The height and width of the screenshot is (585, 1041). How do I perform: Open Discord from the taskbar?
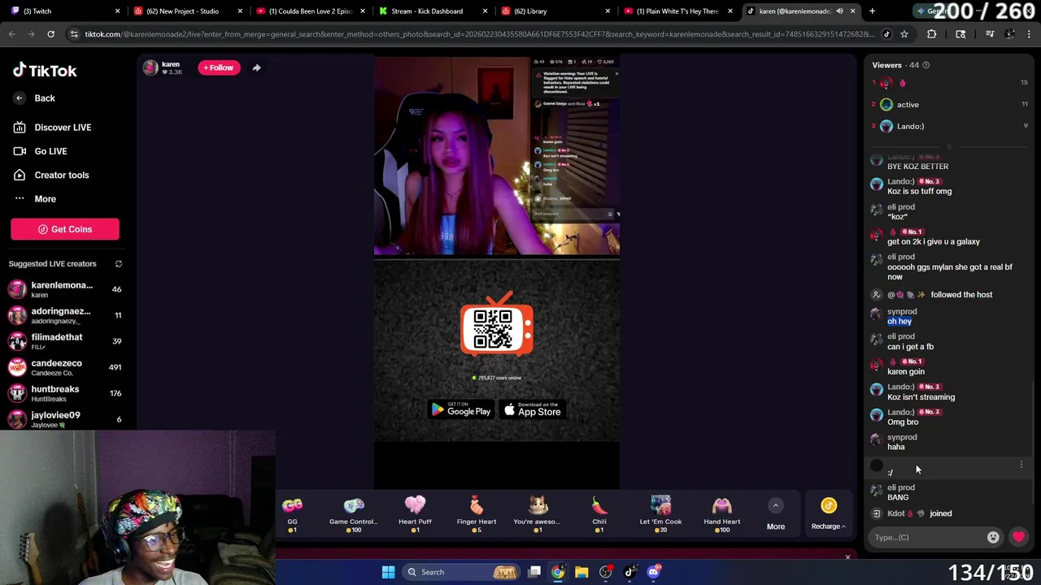[x=654, y=572]
